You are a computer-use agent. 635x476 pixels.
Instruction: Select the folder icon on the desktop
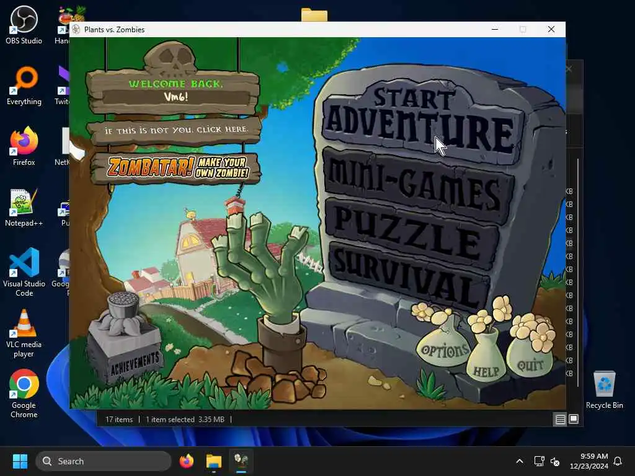pyautogui.click(x=314, y=15)
